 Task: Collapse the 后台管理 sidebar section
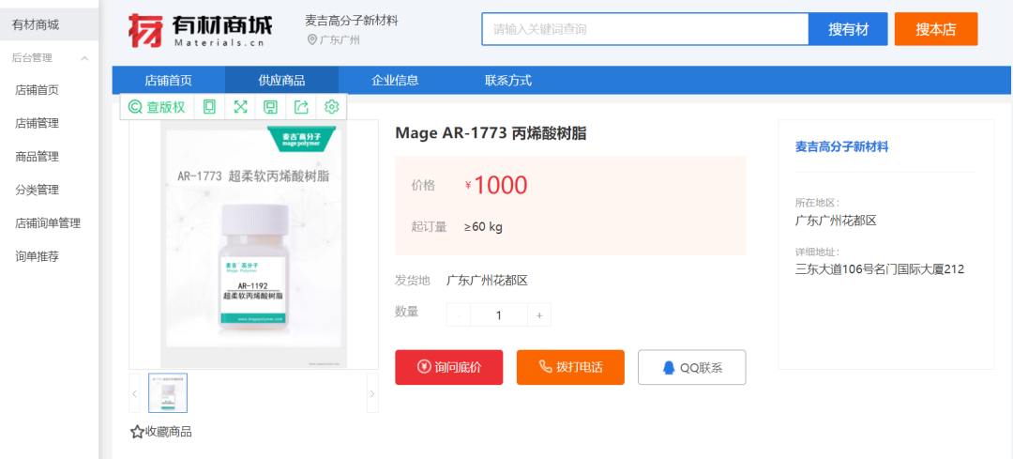(x=84, y=58)
